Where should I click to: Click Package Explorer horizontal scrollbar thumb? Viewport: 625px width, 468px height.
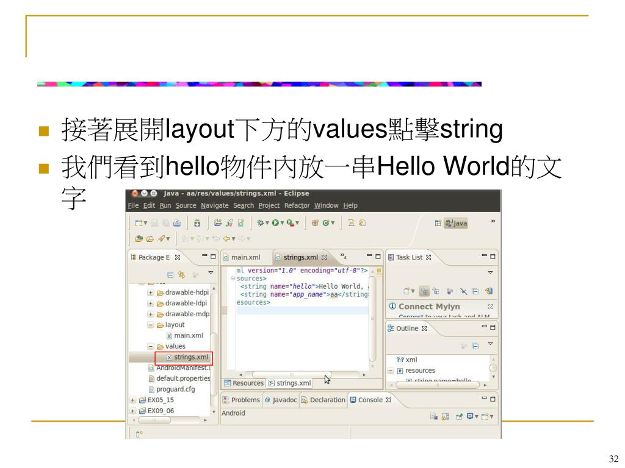tap(154, 420)
